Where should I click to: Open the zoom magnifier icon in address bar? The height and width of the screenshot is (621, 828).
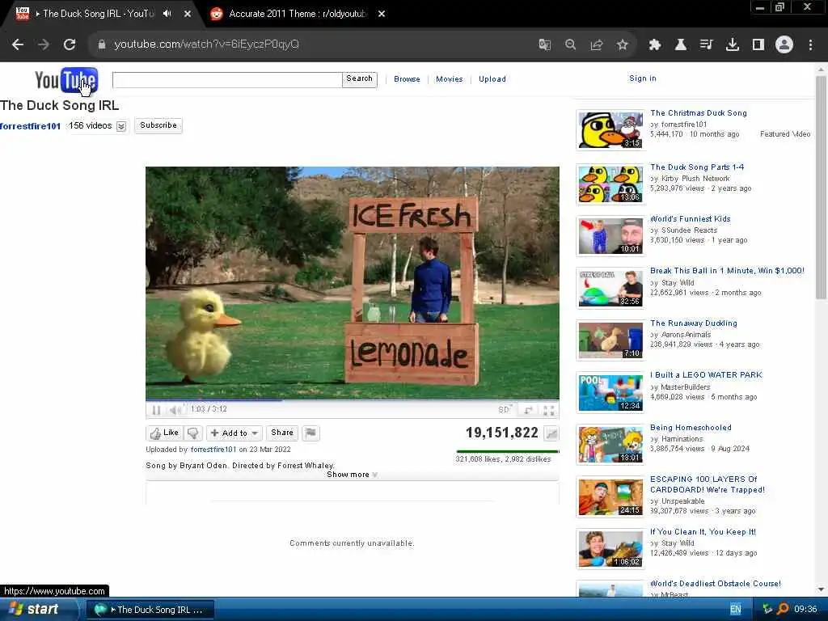[570, 45]
